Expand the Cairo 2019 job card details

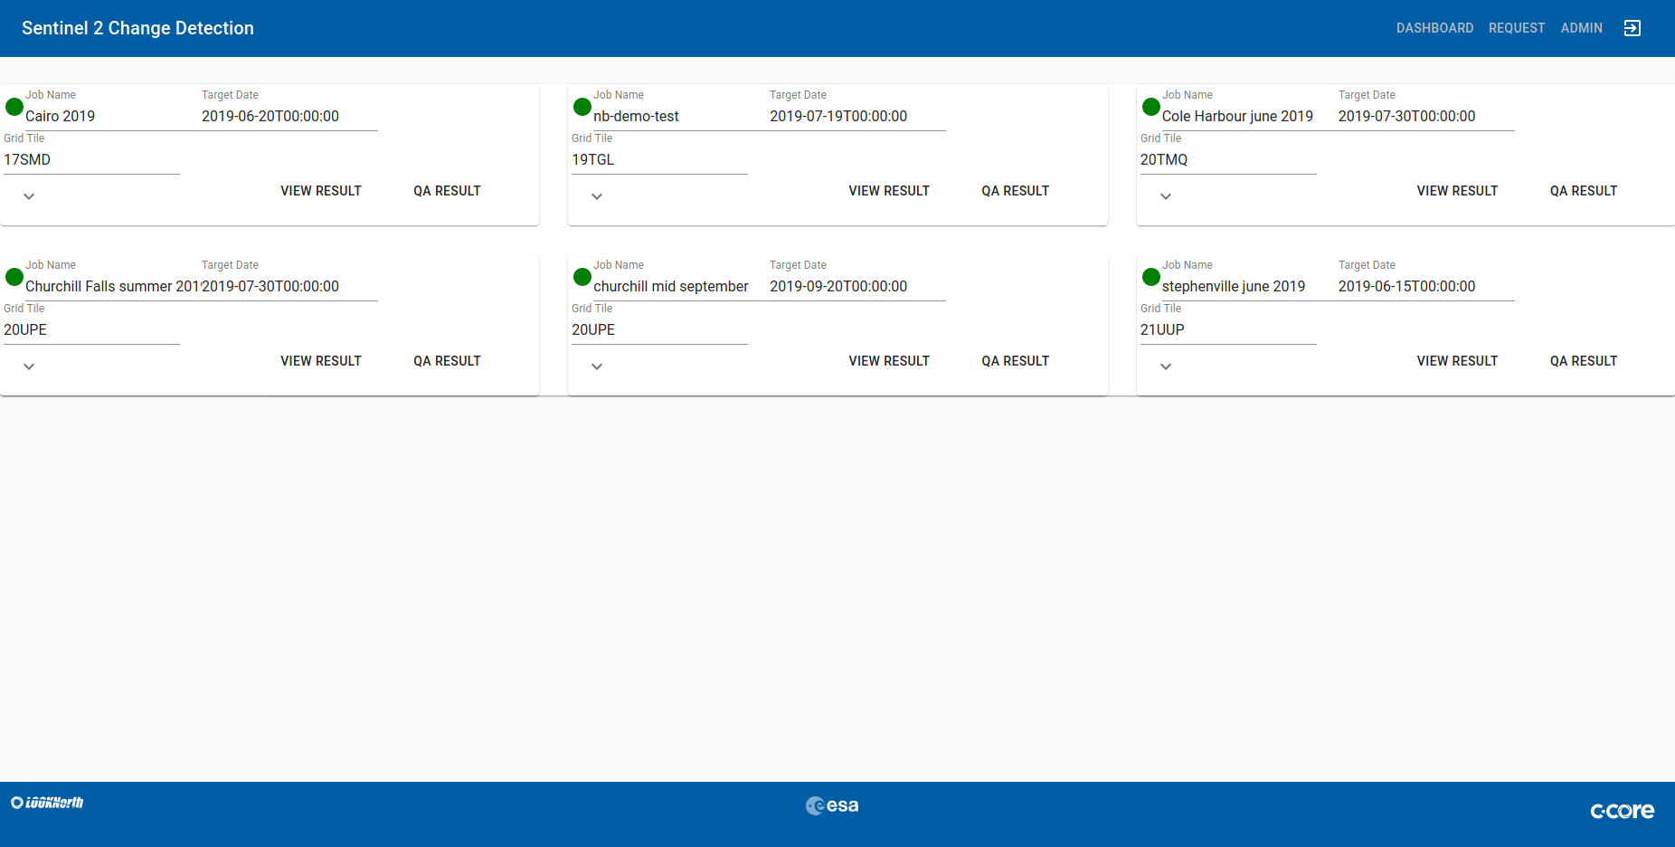(29, 196)
